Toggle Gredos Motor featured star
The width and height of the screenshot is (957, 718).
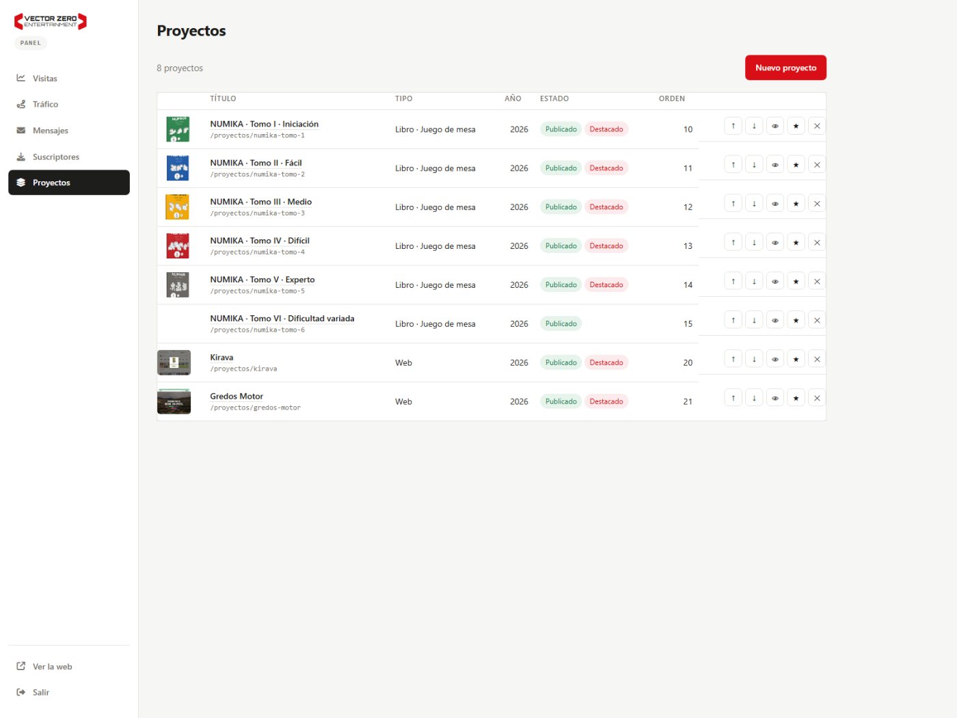click(x=796, y=398)
